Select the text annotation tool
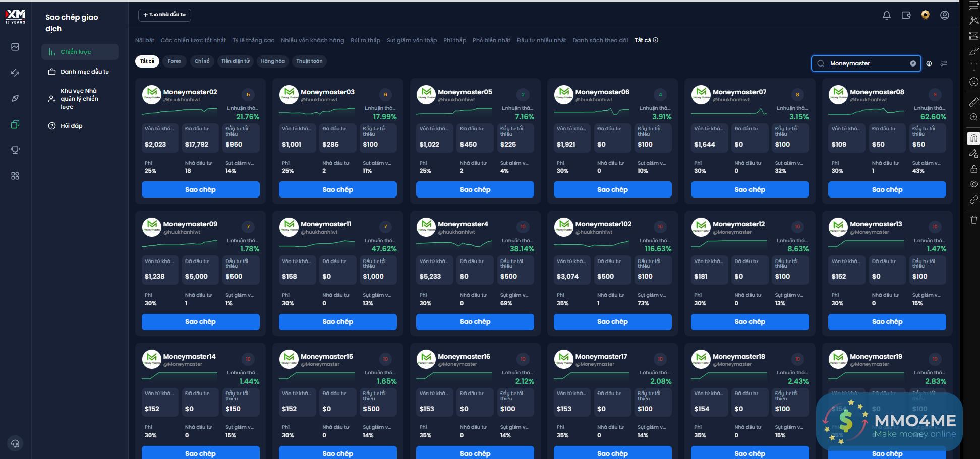Image resolution: width=980 pixels, height=459 pixels. pyautogui.click(x=974, y=67)
